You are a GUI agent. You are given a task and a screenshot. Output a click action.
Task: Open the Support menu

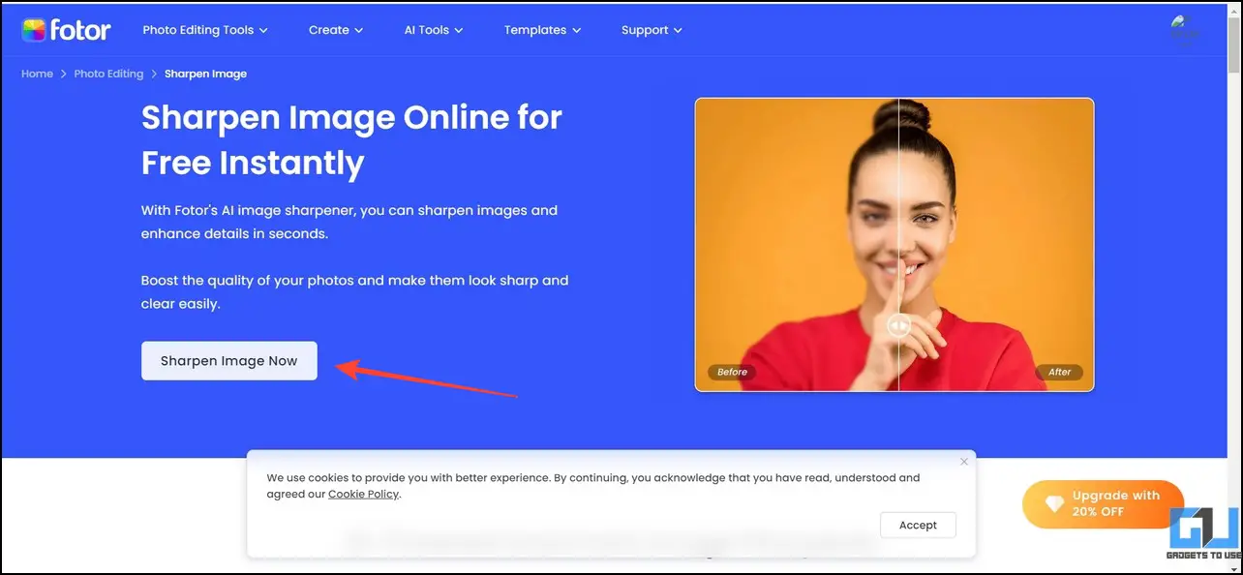click(x=652, y=30)
